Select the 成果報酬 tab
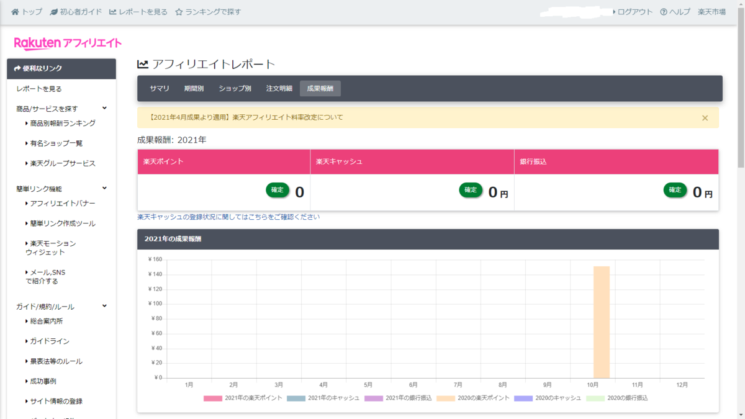Image resolution: width=745 pixels, height=419 pixels. (x=320, y=88)
